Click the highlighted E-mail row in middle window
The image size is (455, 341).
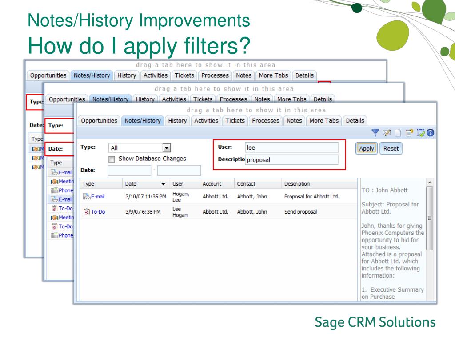[x=61, y=199]
